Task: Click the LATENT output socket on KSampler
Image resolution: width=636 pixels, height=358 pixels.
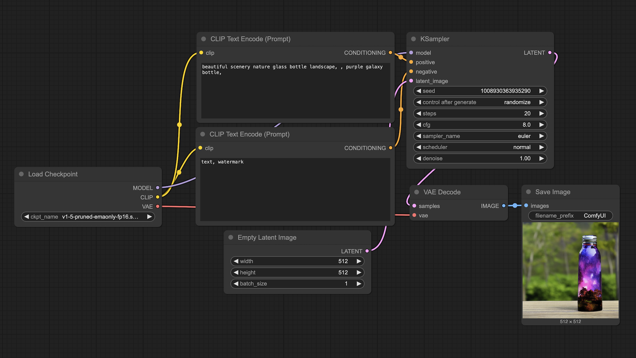Action: pos(550,52)
